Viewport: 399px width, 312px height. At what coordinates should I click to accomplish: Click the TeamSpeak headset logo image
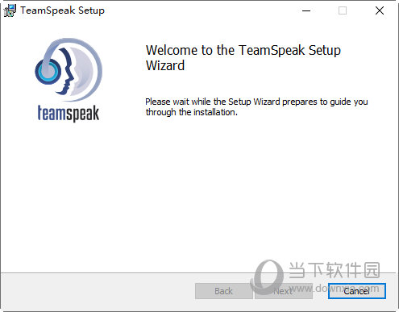[69, 69]
